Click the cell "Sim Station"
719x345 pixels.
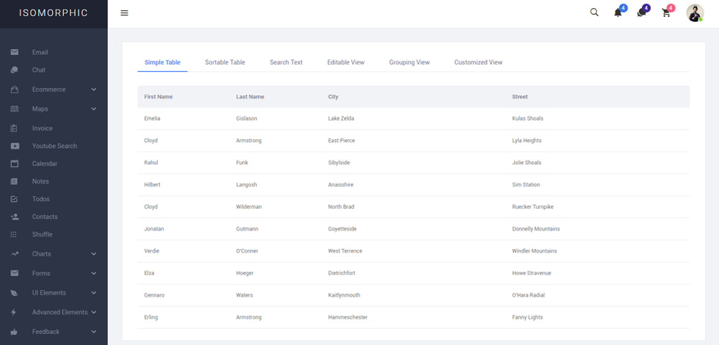pyautogui.click(x=526, y=185)
